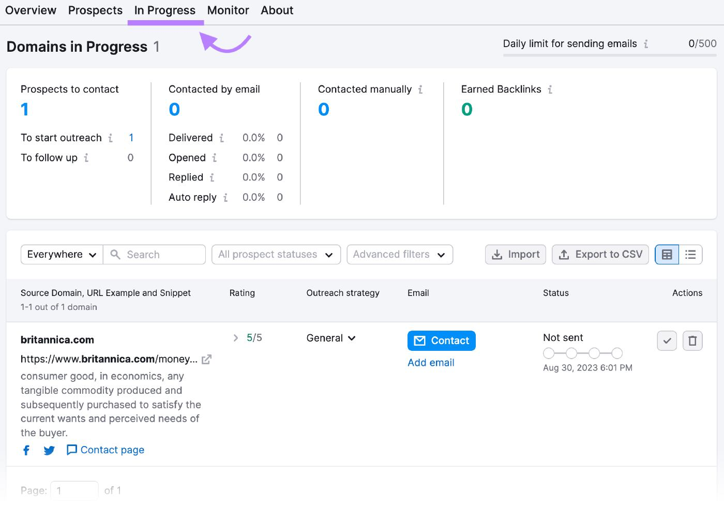Click the search magnifier icon

click(x=115, y=254)
